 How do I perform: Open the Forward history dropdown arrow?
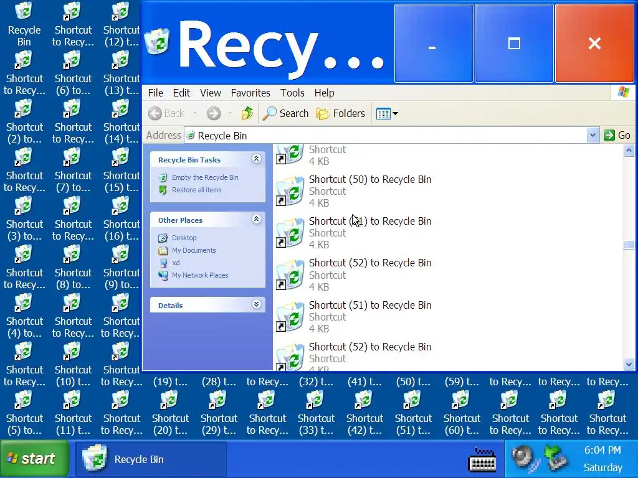231,113
